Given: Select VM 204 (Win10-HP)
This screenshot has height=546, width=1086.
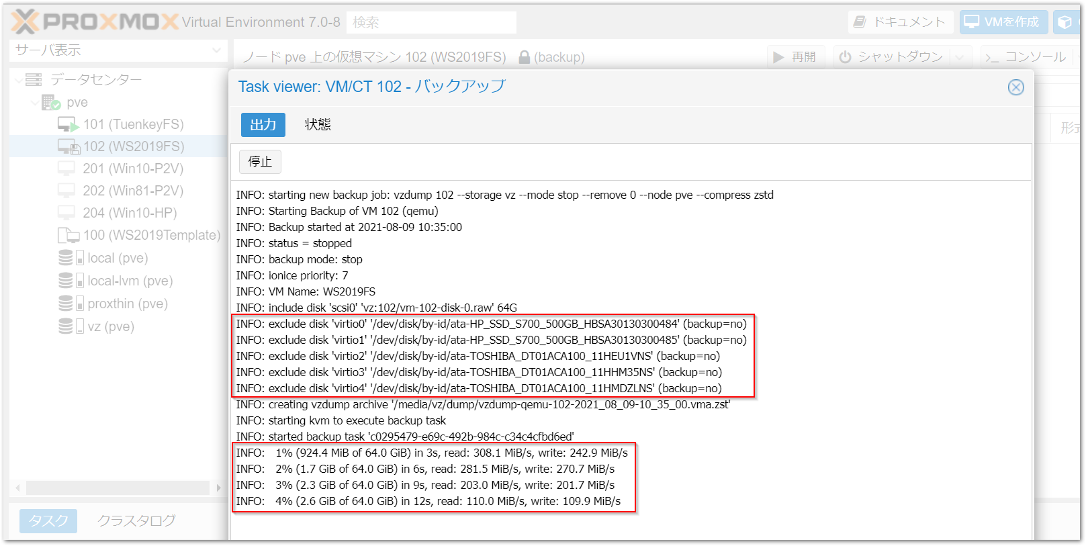Looking at the screenshot, I should point(130,213).
